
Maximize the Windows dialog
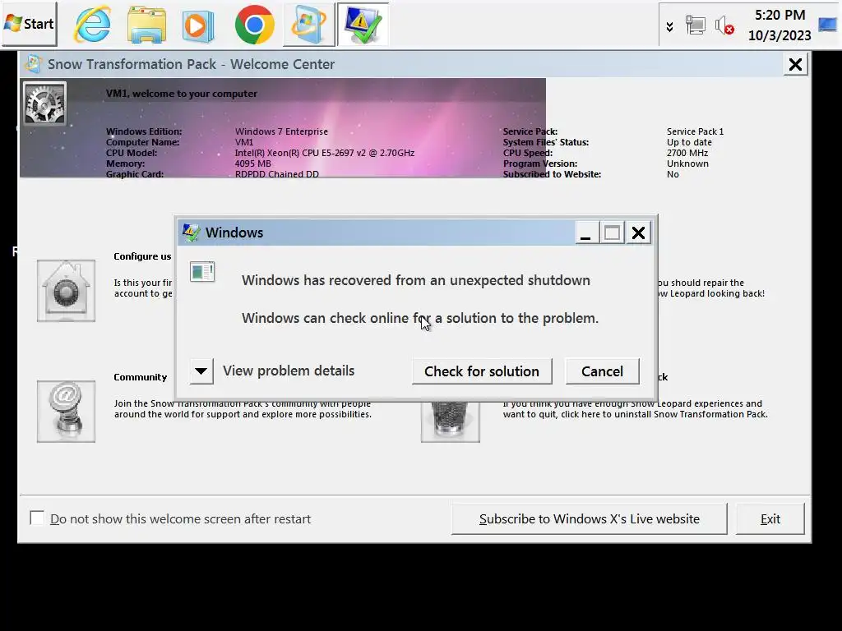tap(612, 233)
